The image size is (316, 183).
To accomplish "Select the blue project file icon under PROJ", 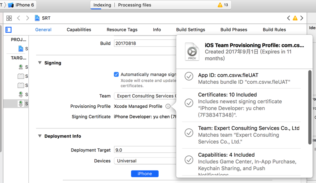I will tap(21, 49).
